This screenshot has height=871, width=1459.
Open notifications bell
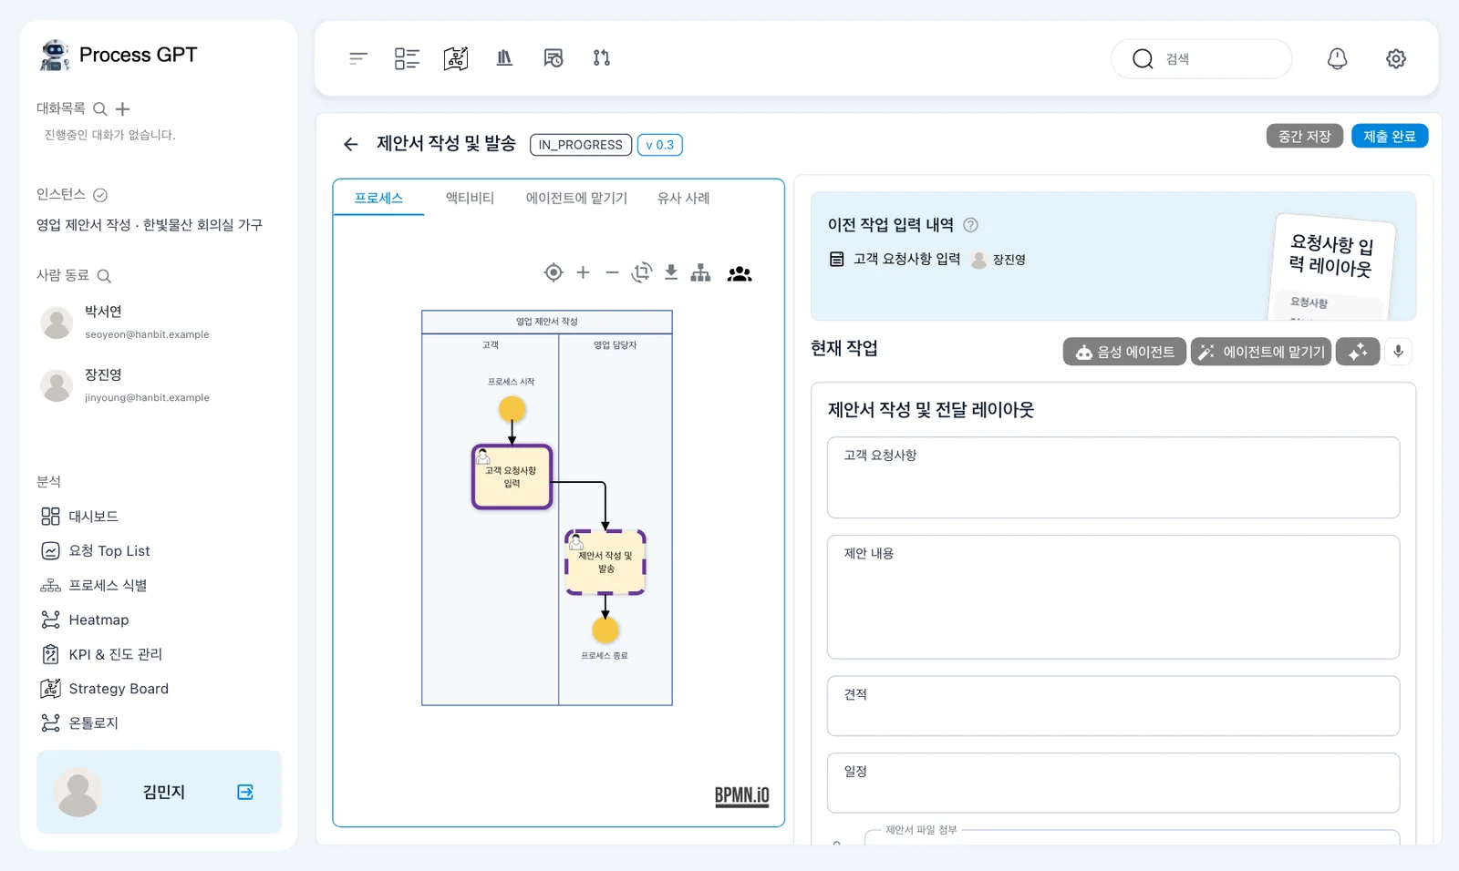(1337, 58)
